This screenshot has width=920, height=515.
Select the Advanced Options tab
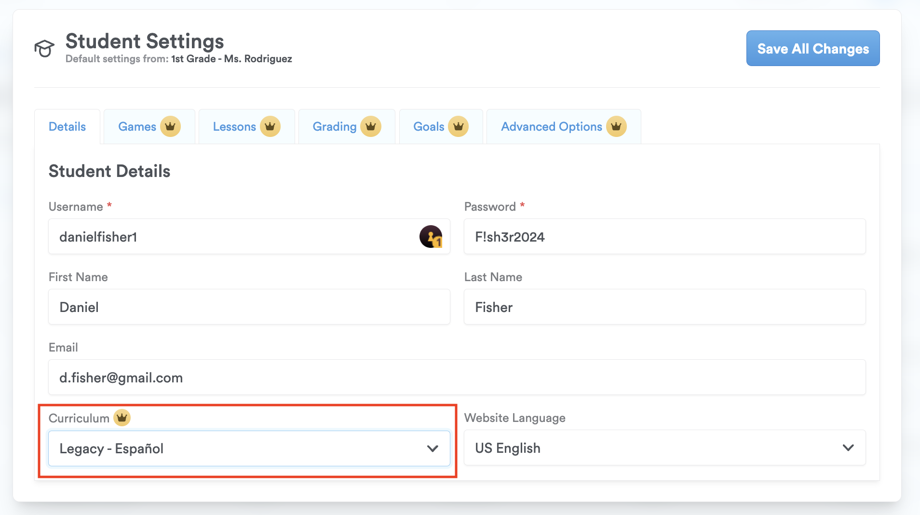point(551,127)
